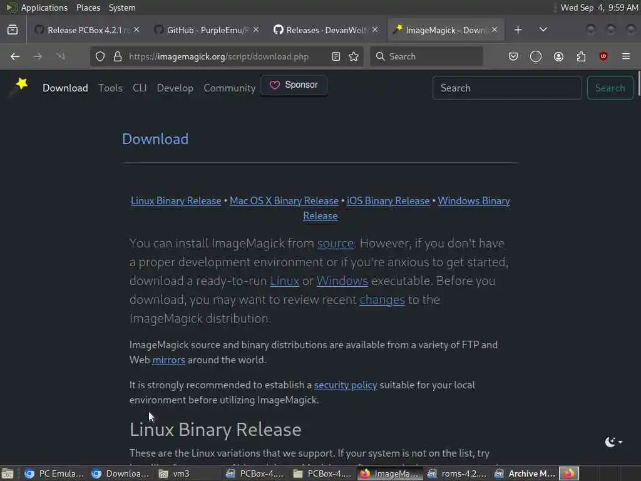
Task: Open the mirrors link
Action: pos(168,360)
